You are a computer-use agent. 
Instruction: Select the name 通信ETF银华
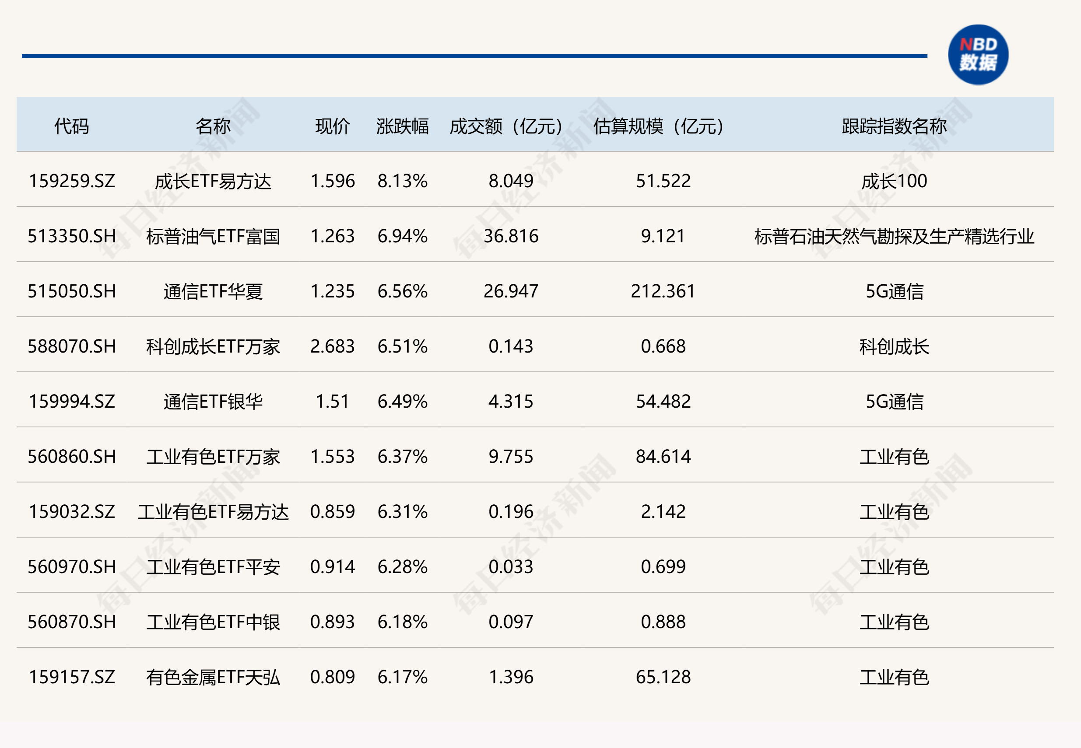point(213,402)
